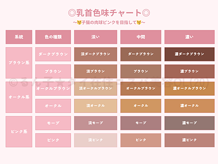
Task: Select the 淡ピンク swatch
Action: (96, 140)
